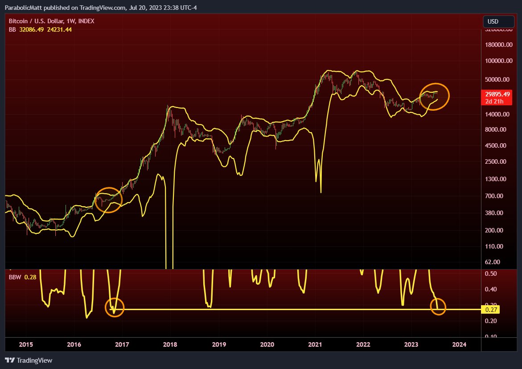Select the 2016 time axis label
This screenshot has height=369, width=522.
pos(74,344)
